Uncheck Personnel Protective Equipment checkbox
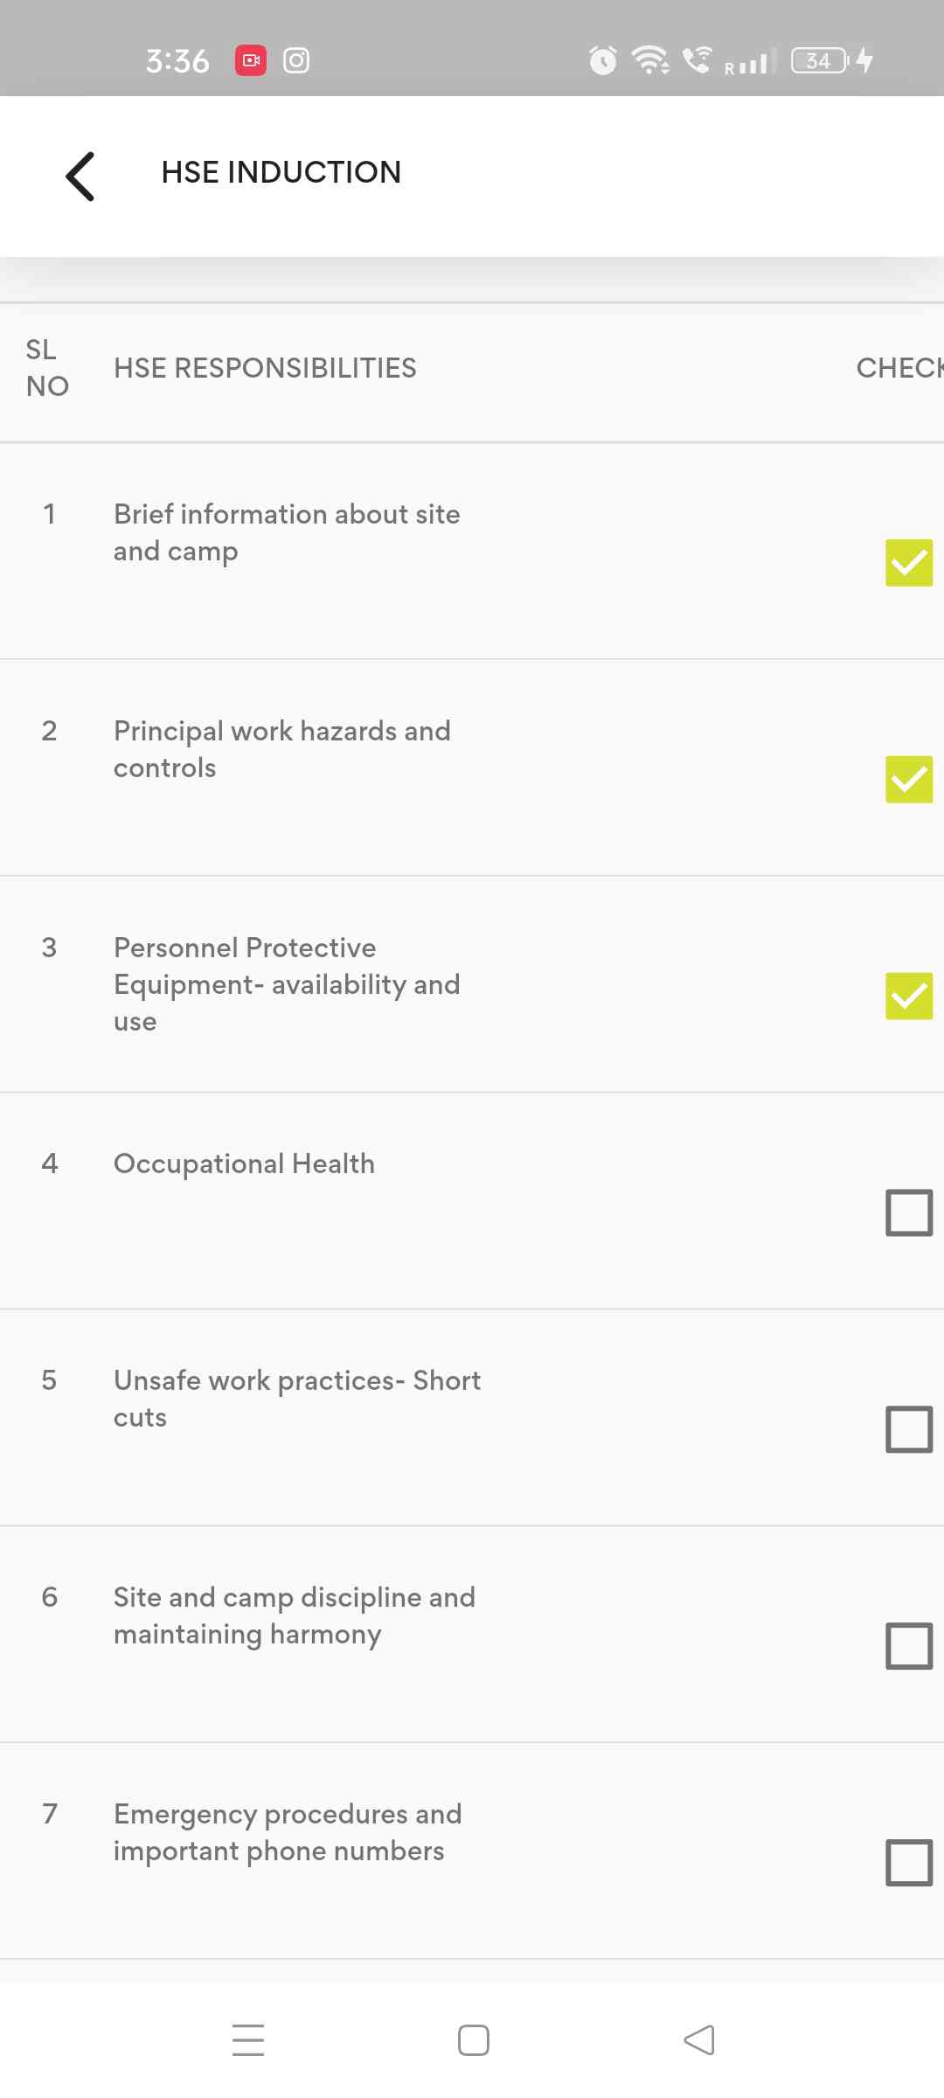 pos(909,996)
